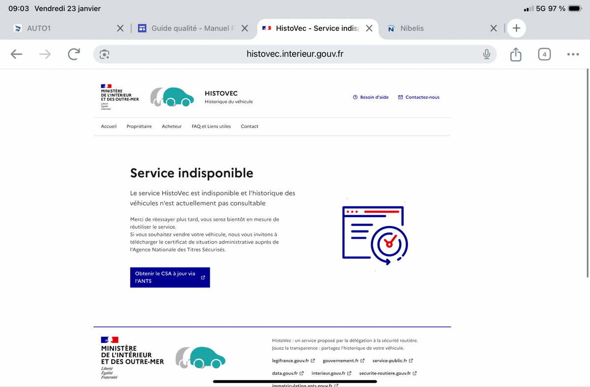Tap the camera lens search icon
The width and height of the screenshot is (590, 387).
coord(104,55)
